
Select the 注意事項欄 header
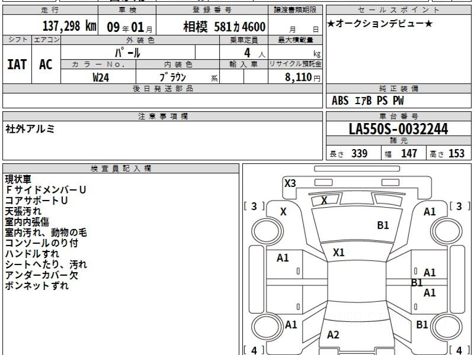click(x=163, y=116)
